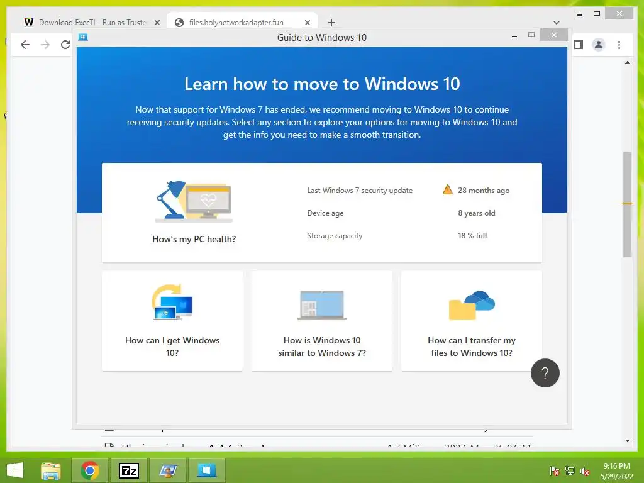The height and width of the screenshot is (483, 644).
Task: Close the files.holynetworkadapter.fun tab
Action: pyautogui.click(x=307, y=23)
